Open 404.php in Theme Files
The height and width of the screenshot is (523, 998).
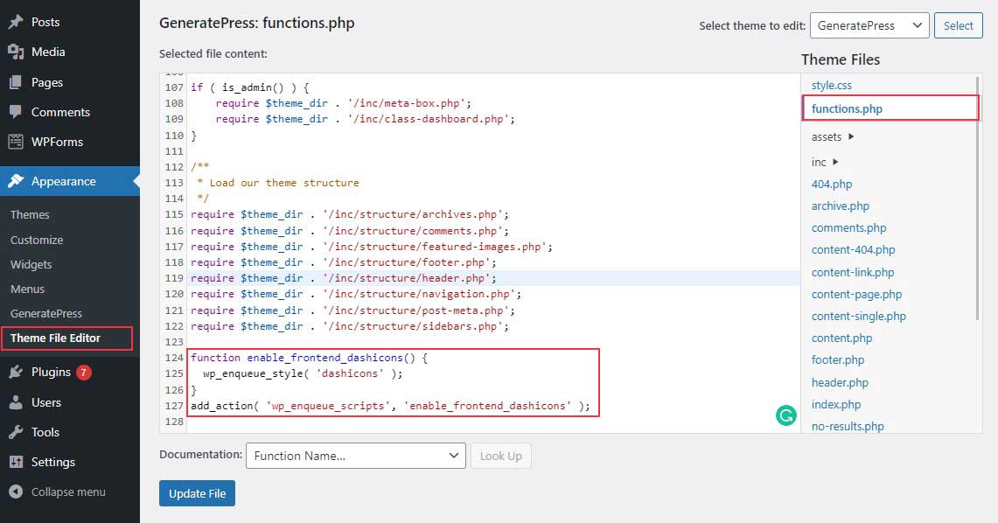tap(831, 184)
